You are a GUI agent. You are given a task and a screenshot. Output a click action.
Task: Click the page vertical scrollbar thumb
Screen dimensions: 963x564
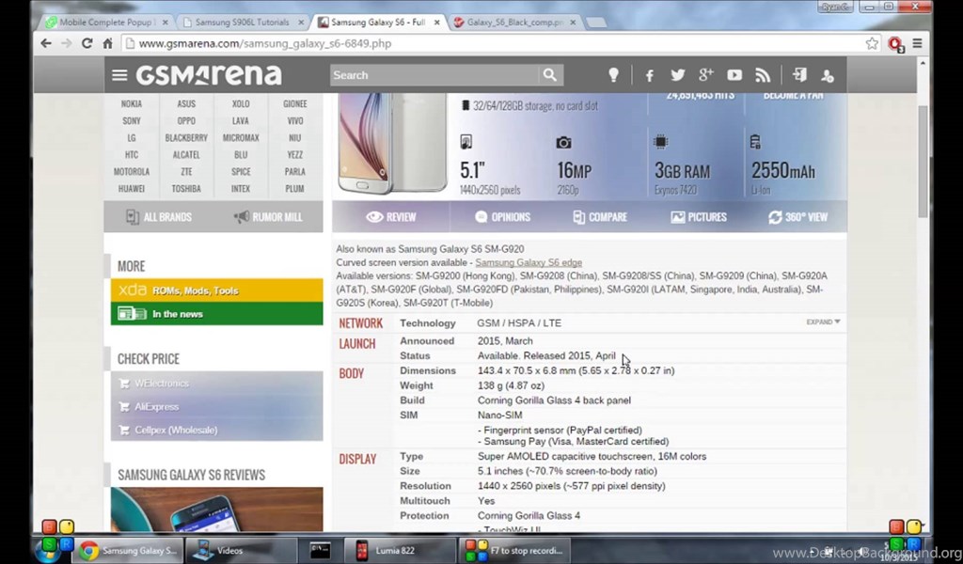923,161
